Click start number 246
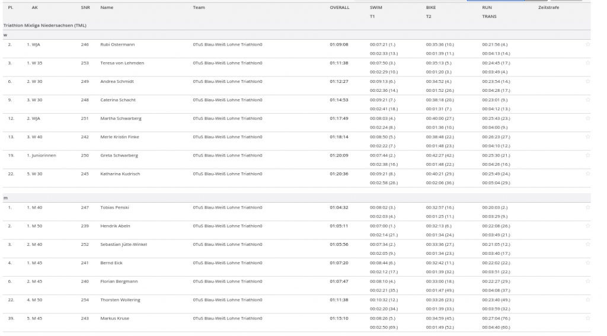The width and height of the screenshot is (607, 336). [x=85, y=44]
